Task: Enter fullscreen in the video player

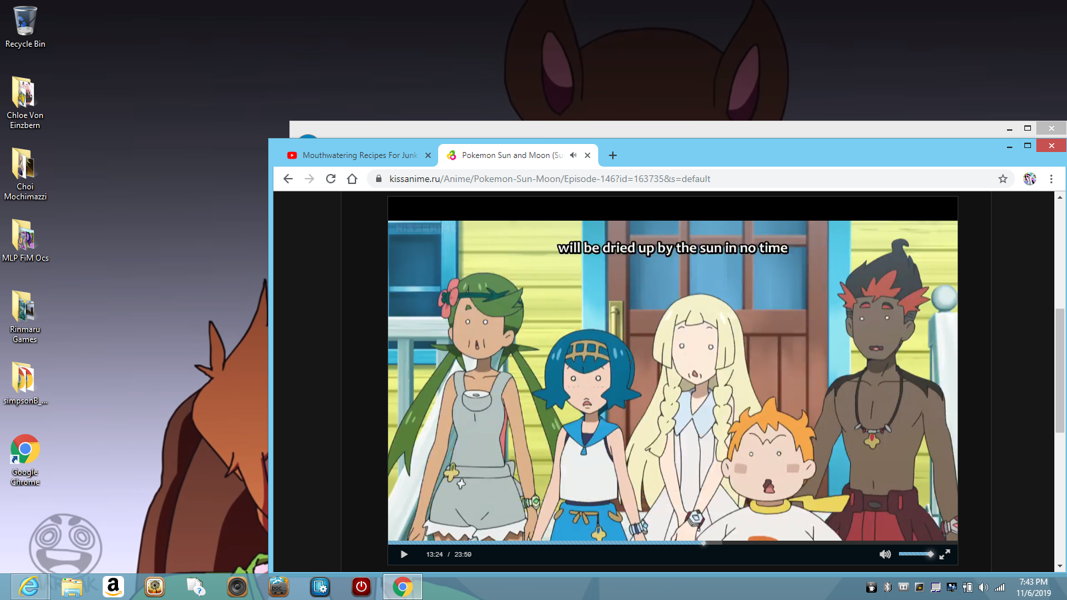Action: pyautogui.click(x=944, y=554)
